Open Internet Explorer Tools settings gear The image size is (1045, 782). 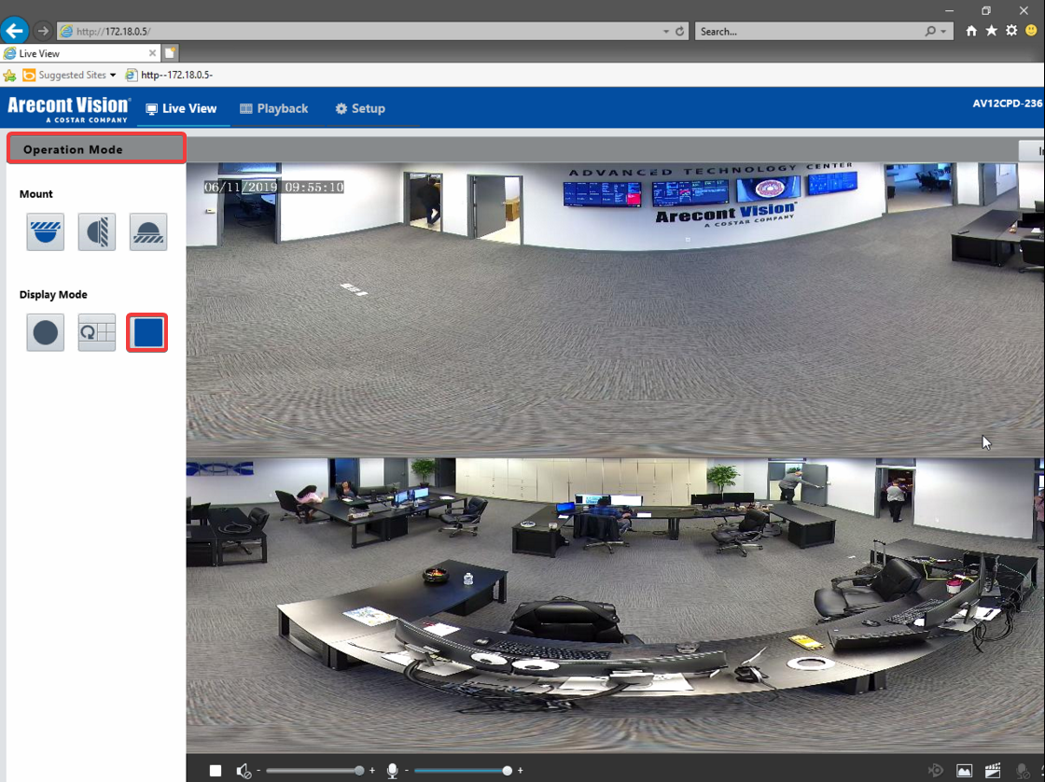point(1011,31)
